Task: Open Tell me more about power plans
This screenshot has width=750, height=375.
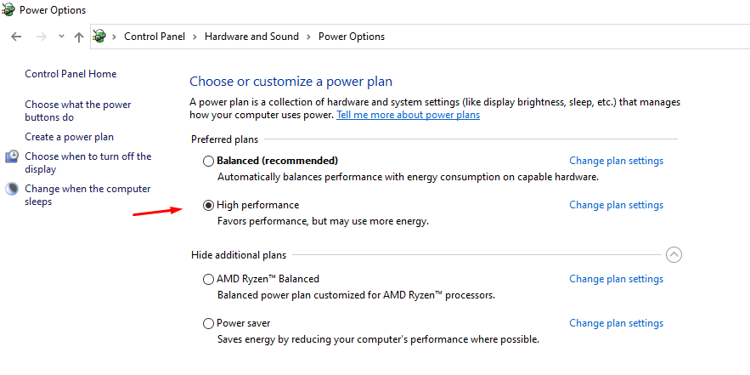Action: click(x=408, y=115)
